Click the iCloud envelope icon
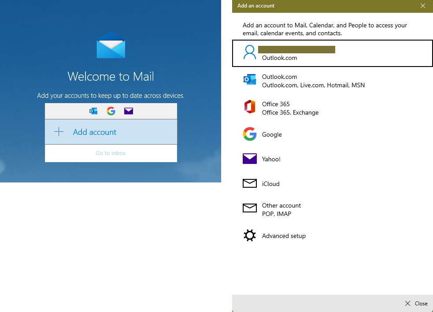433x312 pixels. coord(250,183)
